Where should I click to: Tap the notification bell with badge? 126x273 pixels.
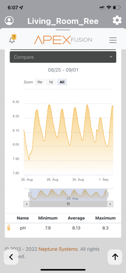click(12, 39)
